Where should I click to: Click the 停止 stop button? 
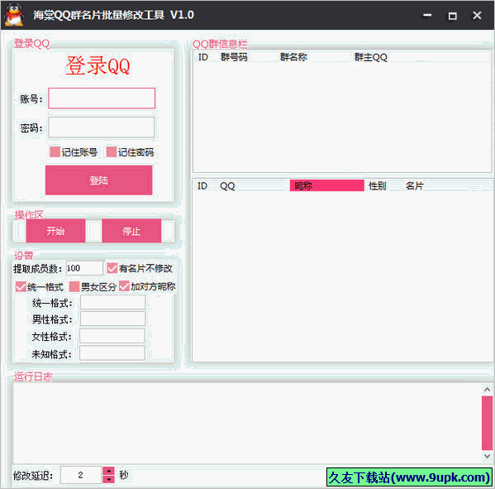[x=131, y=231]
